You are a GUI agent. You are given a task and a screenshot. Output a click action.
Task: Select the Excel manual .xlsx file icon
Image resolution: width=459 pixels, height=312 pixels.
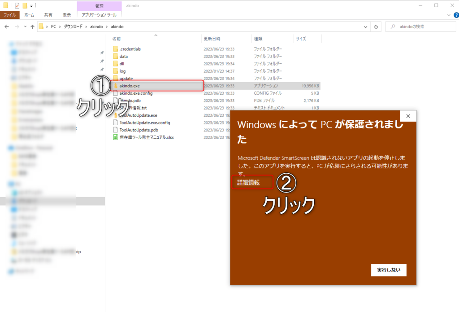[x=115, y=137]
